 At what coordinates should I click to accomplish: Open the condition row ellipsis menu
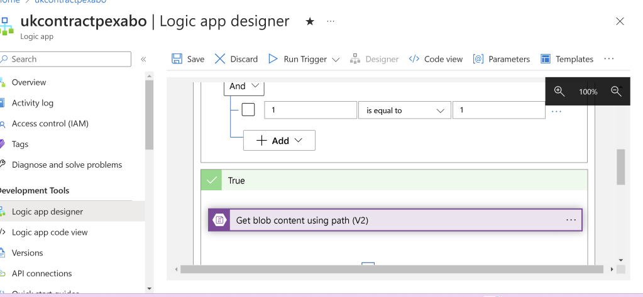pyautogui.click(x=556, y=111)
